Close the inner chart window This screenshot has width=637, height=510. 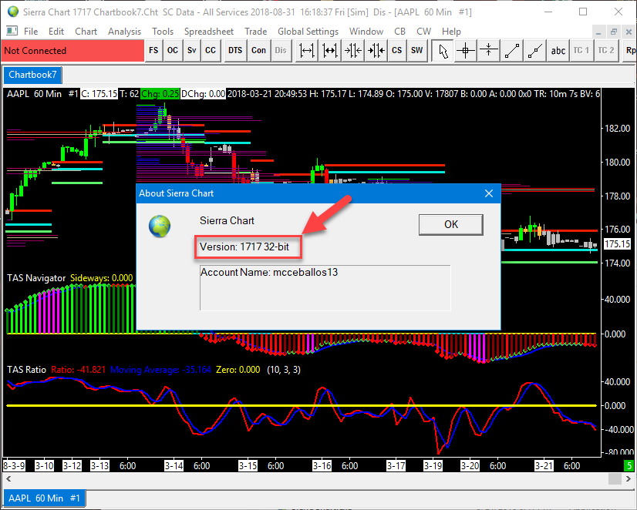pyautogui.click(x=629, y=32)
